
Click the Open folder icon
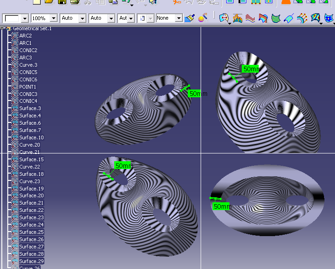(x=49, y=2)
